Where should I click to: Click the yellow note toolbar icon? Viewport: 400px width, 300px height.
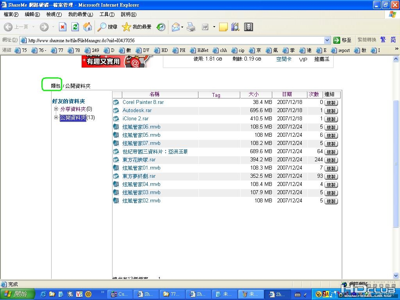click(x=223, y=27)
